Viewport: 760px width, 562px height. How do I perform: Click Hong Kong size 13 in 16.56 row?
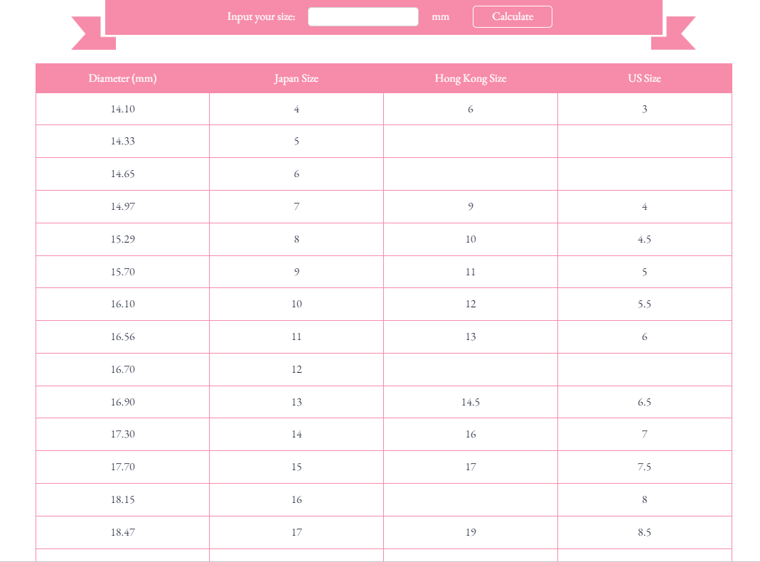pos(471,337)
